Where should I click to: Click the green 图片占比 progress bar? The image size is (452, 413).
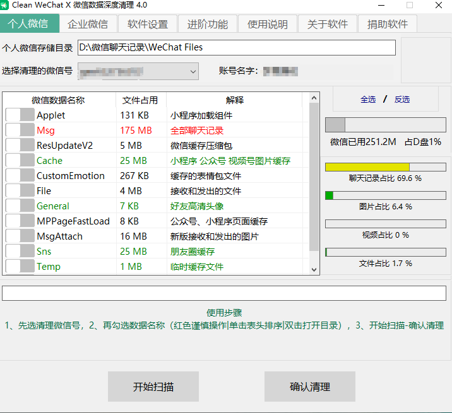coord(386,195)
